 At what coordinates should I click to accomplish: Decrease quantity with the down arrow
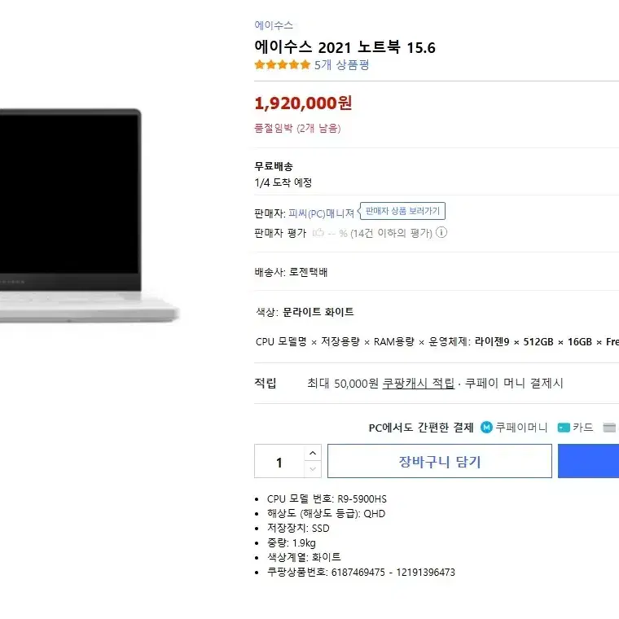coord(313,469)
